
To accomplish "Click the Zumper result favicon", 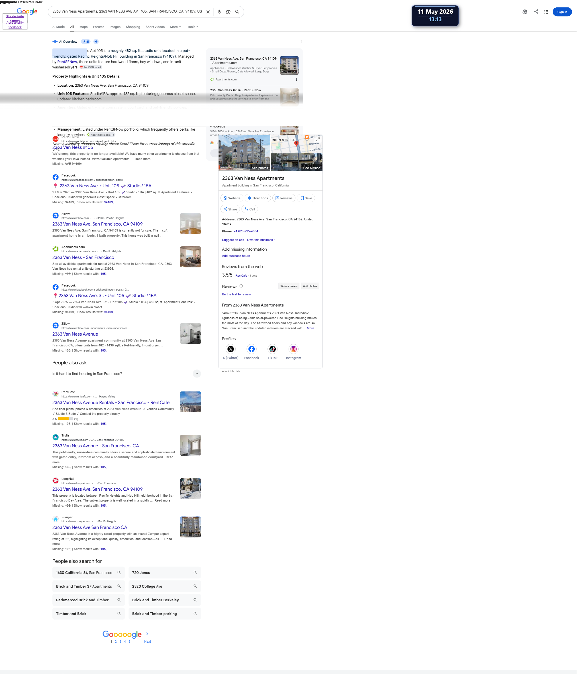I will point(56,522).
